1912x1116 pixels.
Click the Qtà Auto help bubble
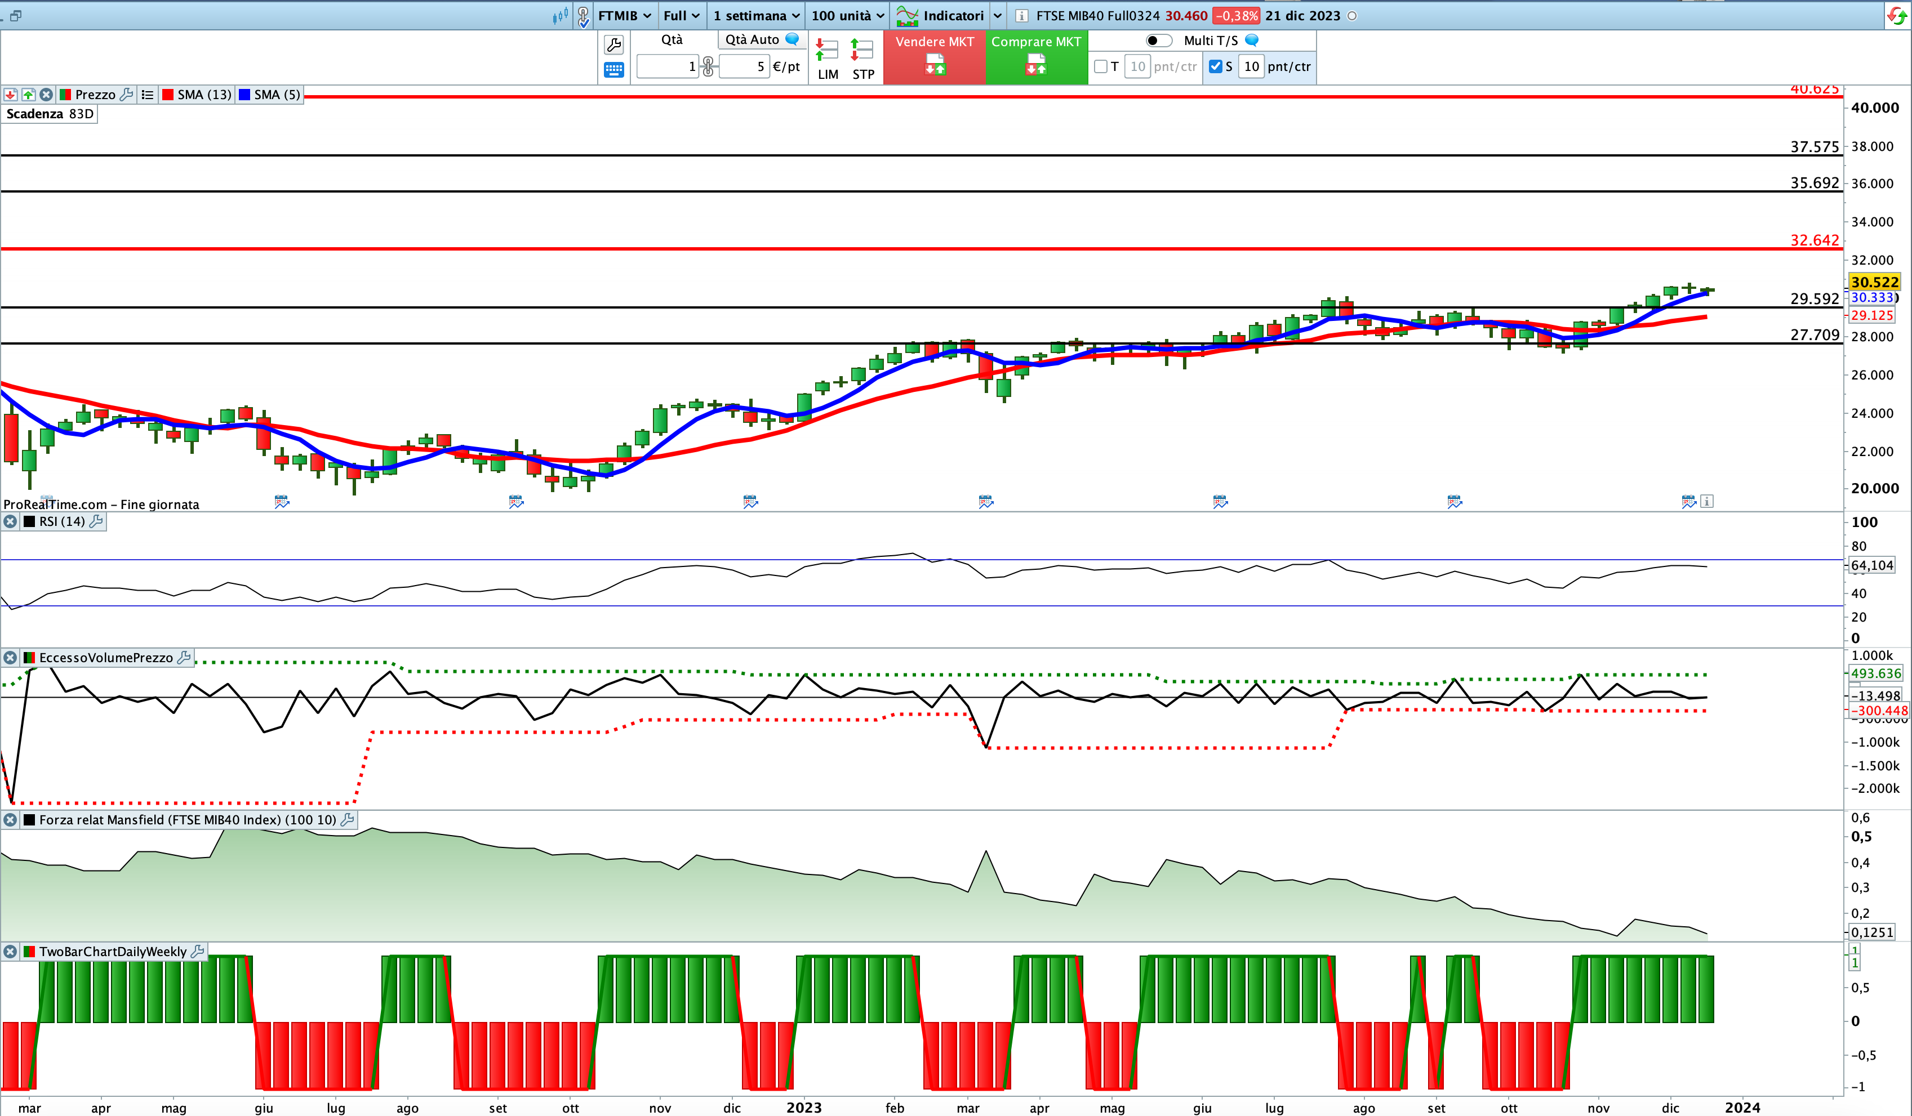pyautogui.click(x=792, y=39)
